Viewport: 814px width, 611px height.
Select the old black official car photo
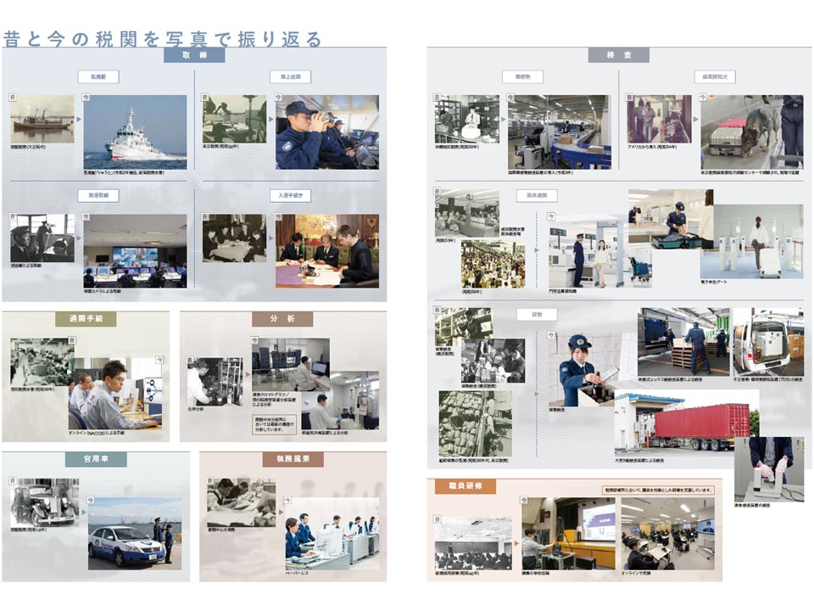pyautogui.click(x=45, y=502)
